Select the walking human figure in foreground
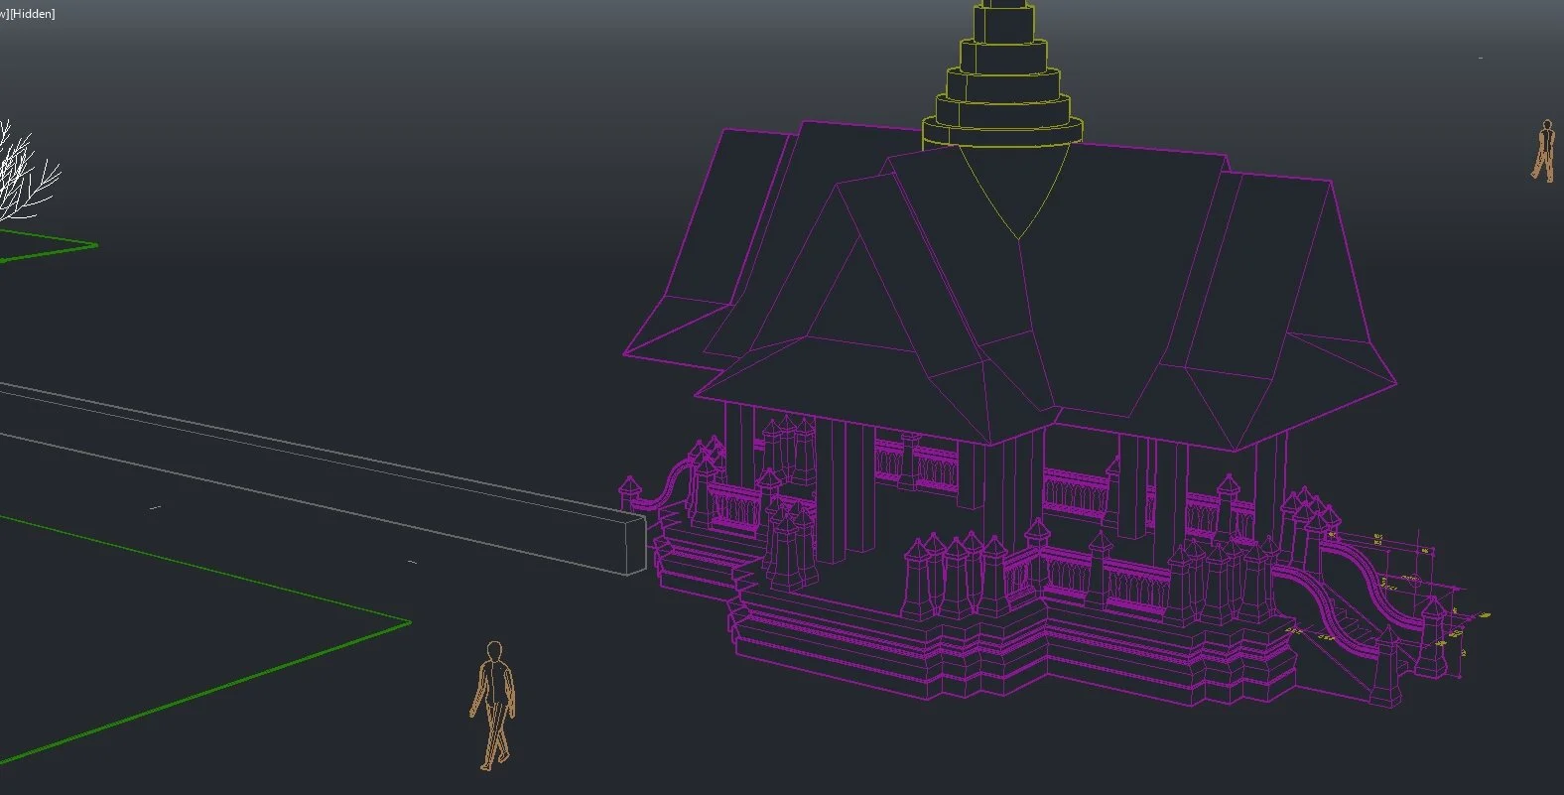The image size is (1564, 795). pos(493,706)
